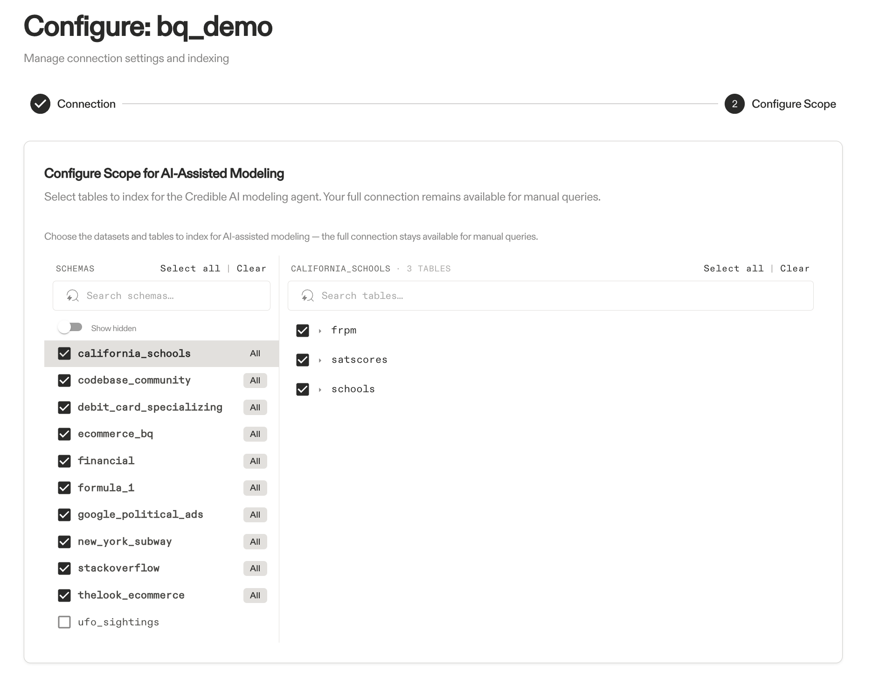Viewport: 872px width, 679px height.
Task: Click Select all for tables
Action: (734, 269)
